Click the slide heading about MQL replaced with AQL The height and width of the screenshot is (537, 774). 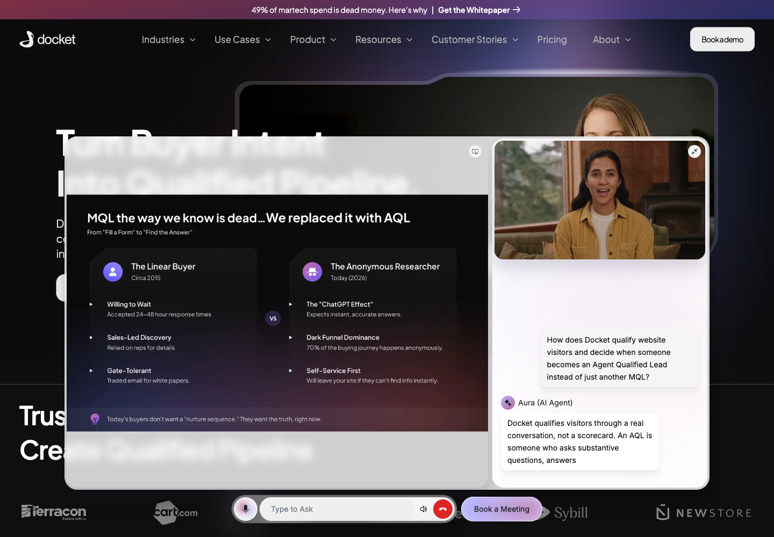coord(248,218)
